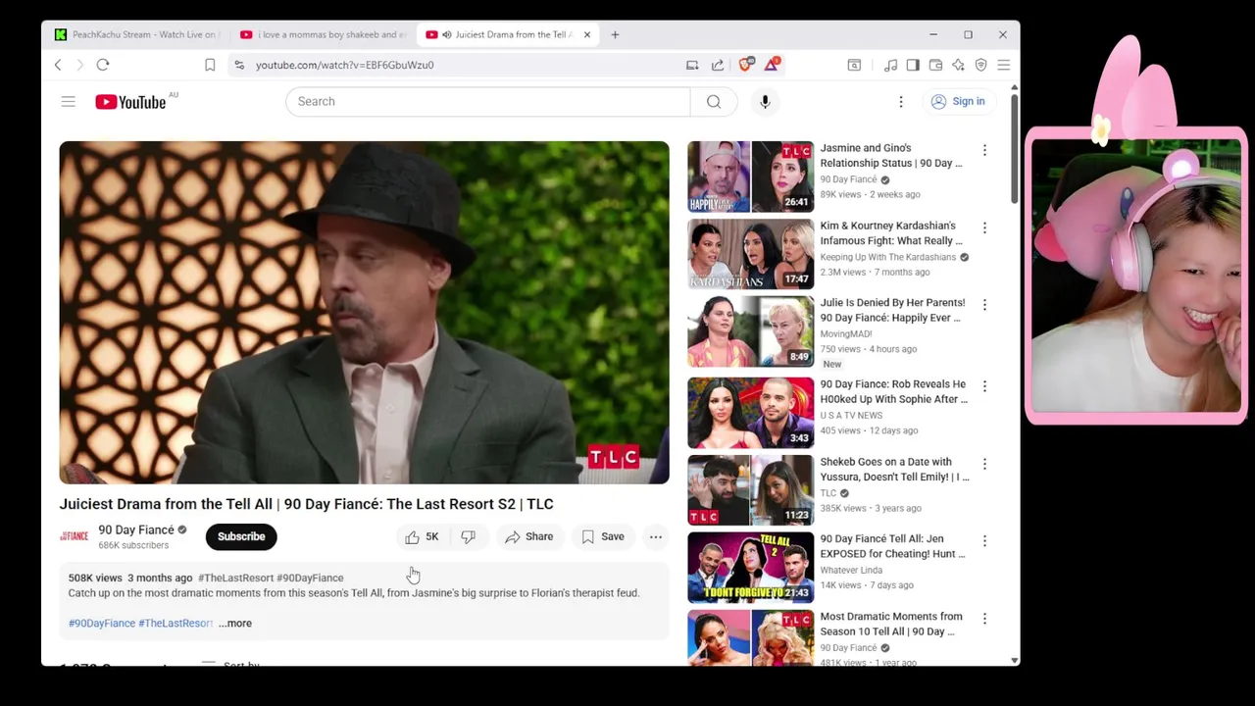This screenshot has height=706, width=1255.
Task: Start voice search with the microphone
Action: (x=765, y=101)
